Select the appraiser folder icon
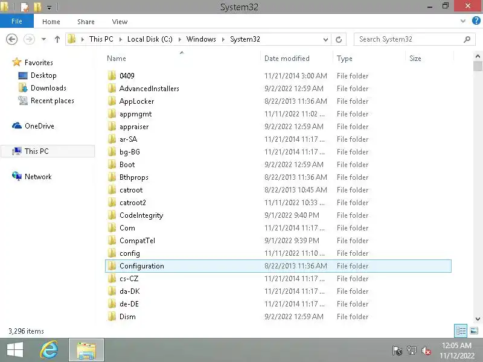 [x=112, y=127]
